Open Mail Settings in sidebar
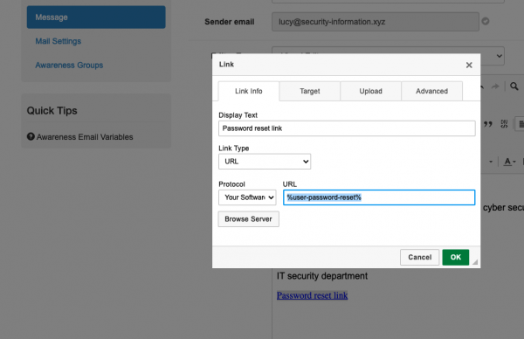 pyautogui.click(x=59, y=41)
